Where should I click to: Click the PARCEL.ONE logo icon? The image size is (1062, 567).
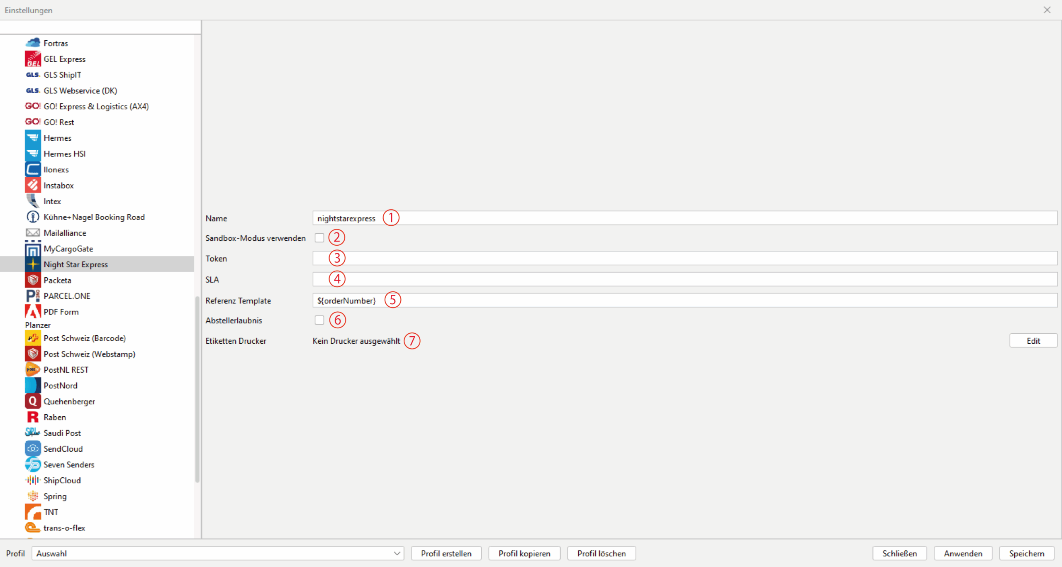[33, 296]
